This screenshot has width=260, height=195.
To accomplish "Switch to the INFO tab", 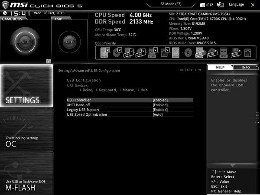I will [x=246, y=67].
